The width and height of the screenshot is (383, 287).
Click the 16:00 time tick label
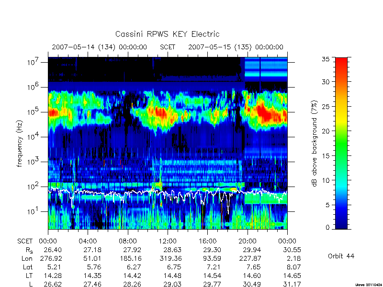pyautogui.click(x=207, y=241)
